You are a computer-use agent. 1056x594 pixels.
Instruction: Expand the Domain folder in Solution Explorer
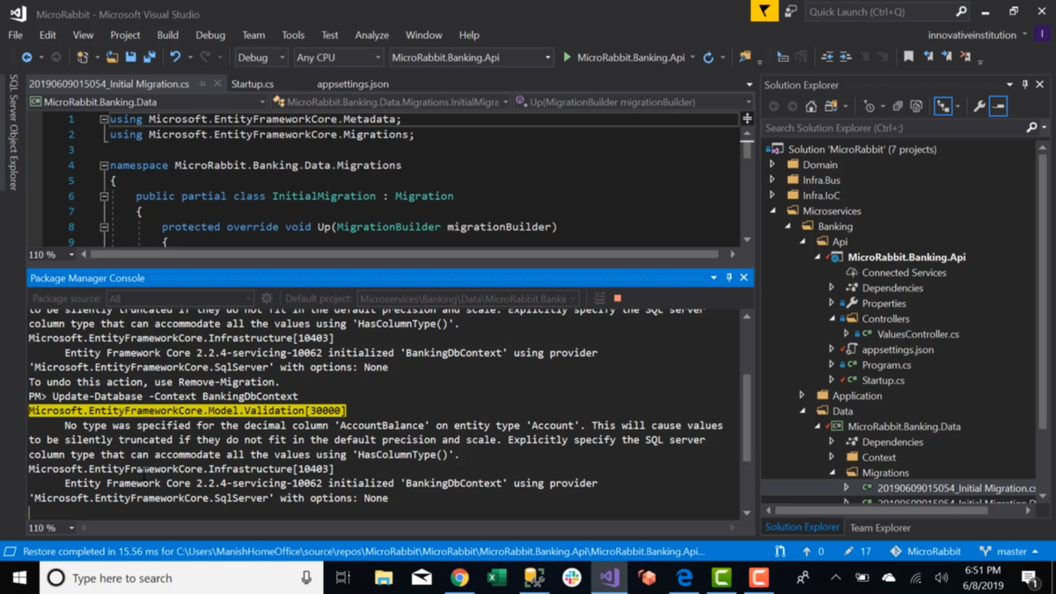tap(773, 165)
